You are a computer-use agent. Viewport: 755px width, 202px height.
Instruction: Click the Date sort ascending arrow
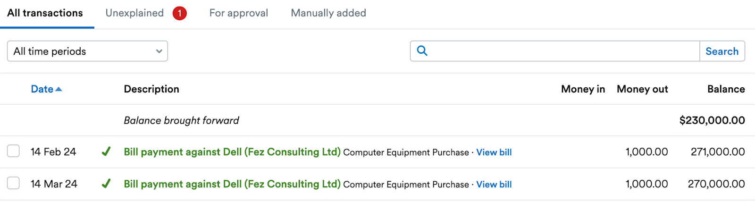pyautogui.click(x=59, y=89)
